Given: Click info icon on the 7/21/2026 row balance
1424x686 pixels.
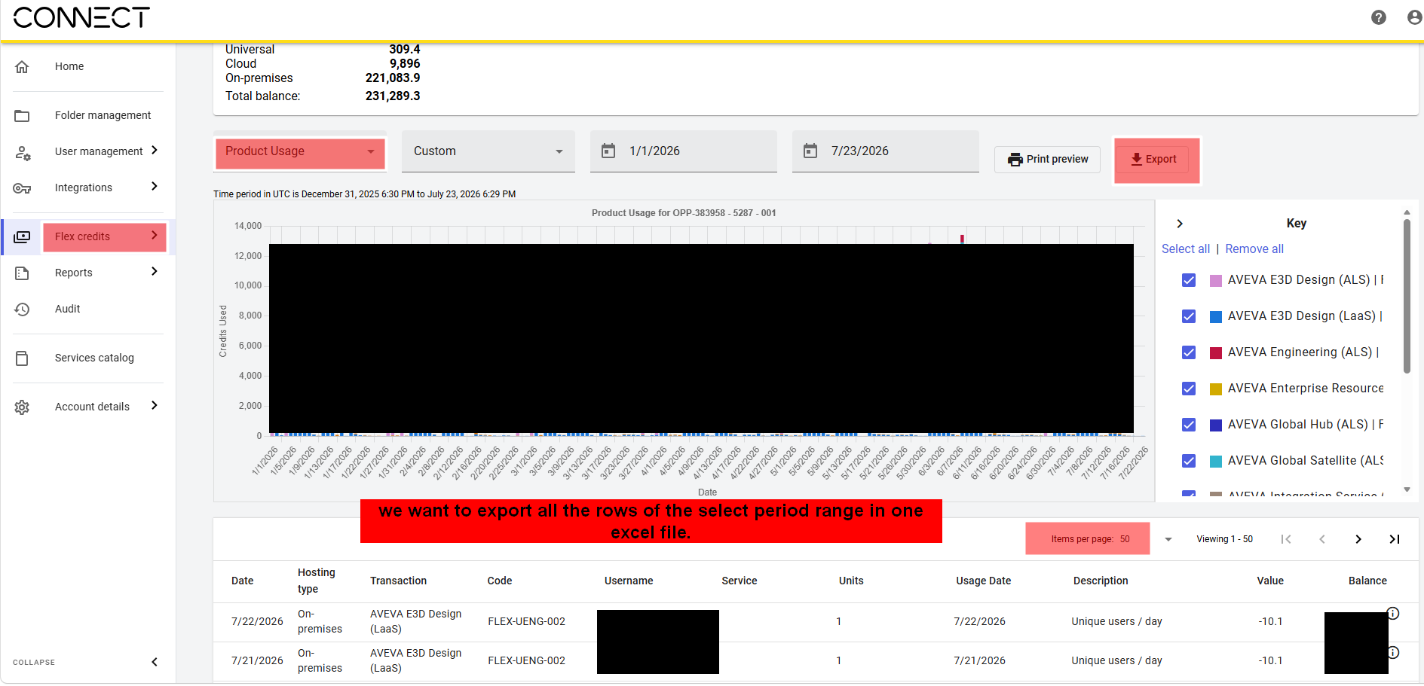Looking at the screenshot, I should 1393,653.
